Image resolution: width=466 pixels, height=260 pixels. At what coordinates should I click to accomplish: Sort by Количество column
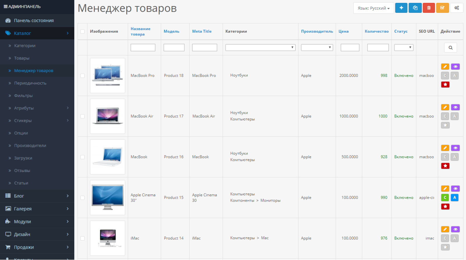(x=377, y=31)
